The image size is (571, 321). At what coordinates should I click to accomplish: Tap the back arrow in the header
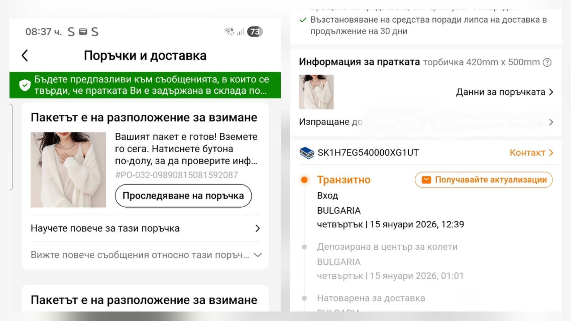click(25, 55)
